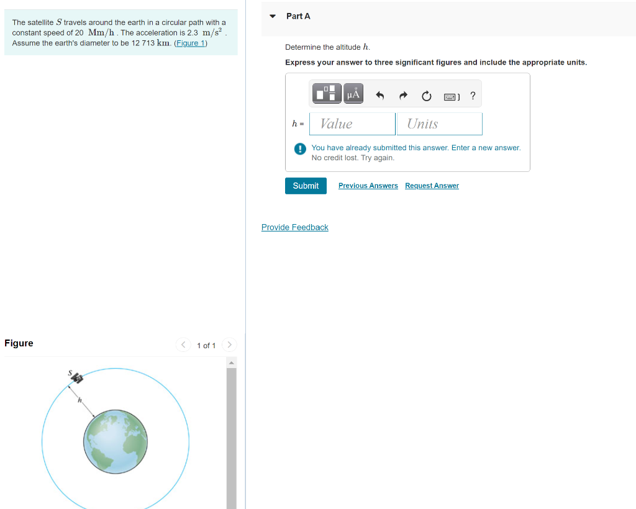Click the question mark help icon

472,94
